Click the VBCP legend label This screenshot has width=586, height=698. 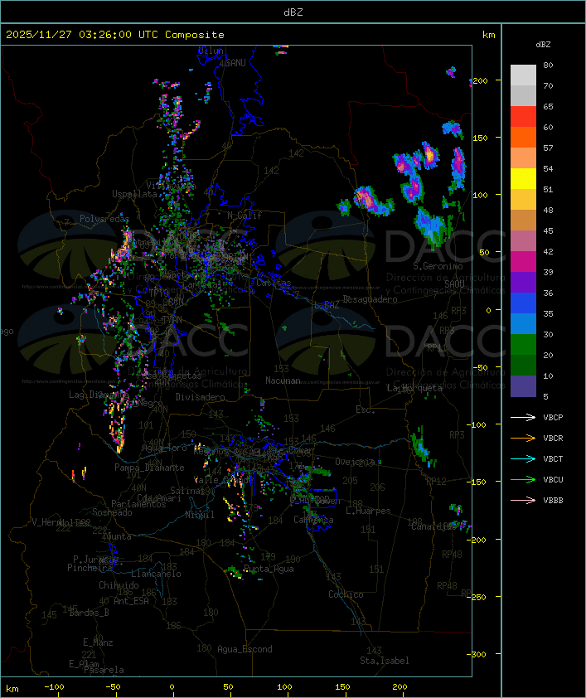click(553, 418)
